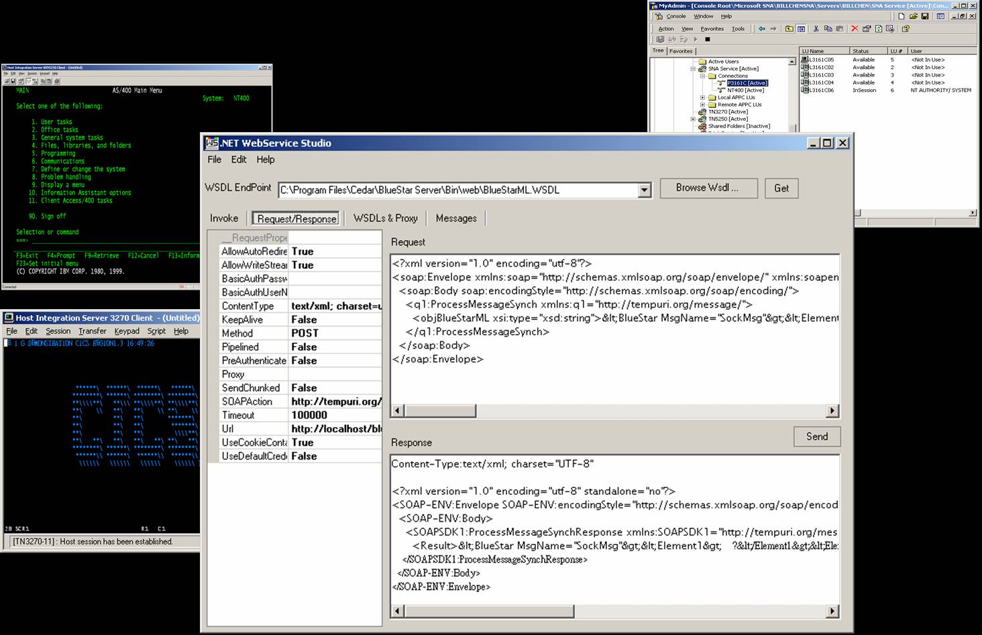This screenshot has height=635, width=982.
Task: Click the Stop square icon in MyAdmin toolbar
Action: 708,40
